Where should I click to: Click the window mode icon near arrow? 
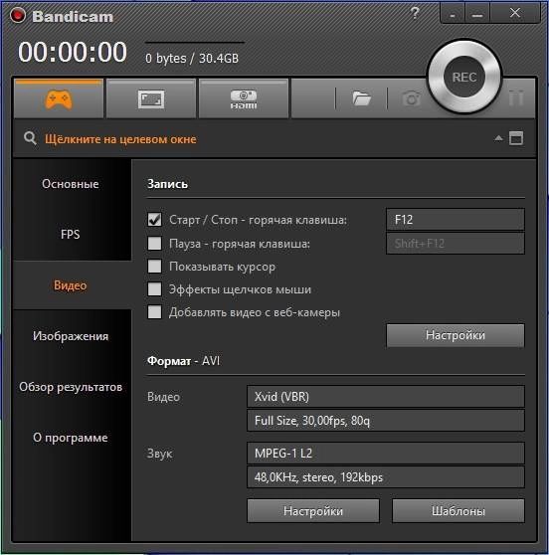pos(516,138)
